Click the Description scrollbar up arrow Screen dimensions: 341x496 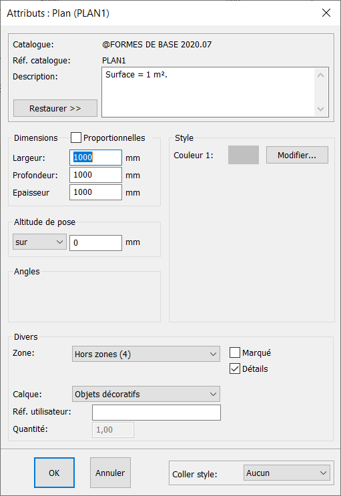coord(320,75)
